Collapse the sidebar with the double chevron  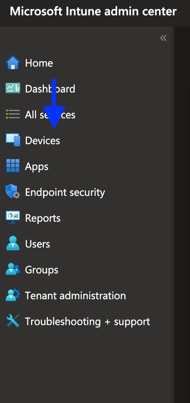pyautogui.click(x=163, y=38)
